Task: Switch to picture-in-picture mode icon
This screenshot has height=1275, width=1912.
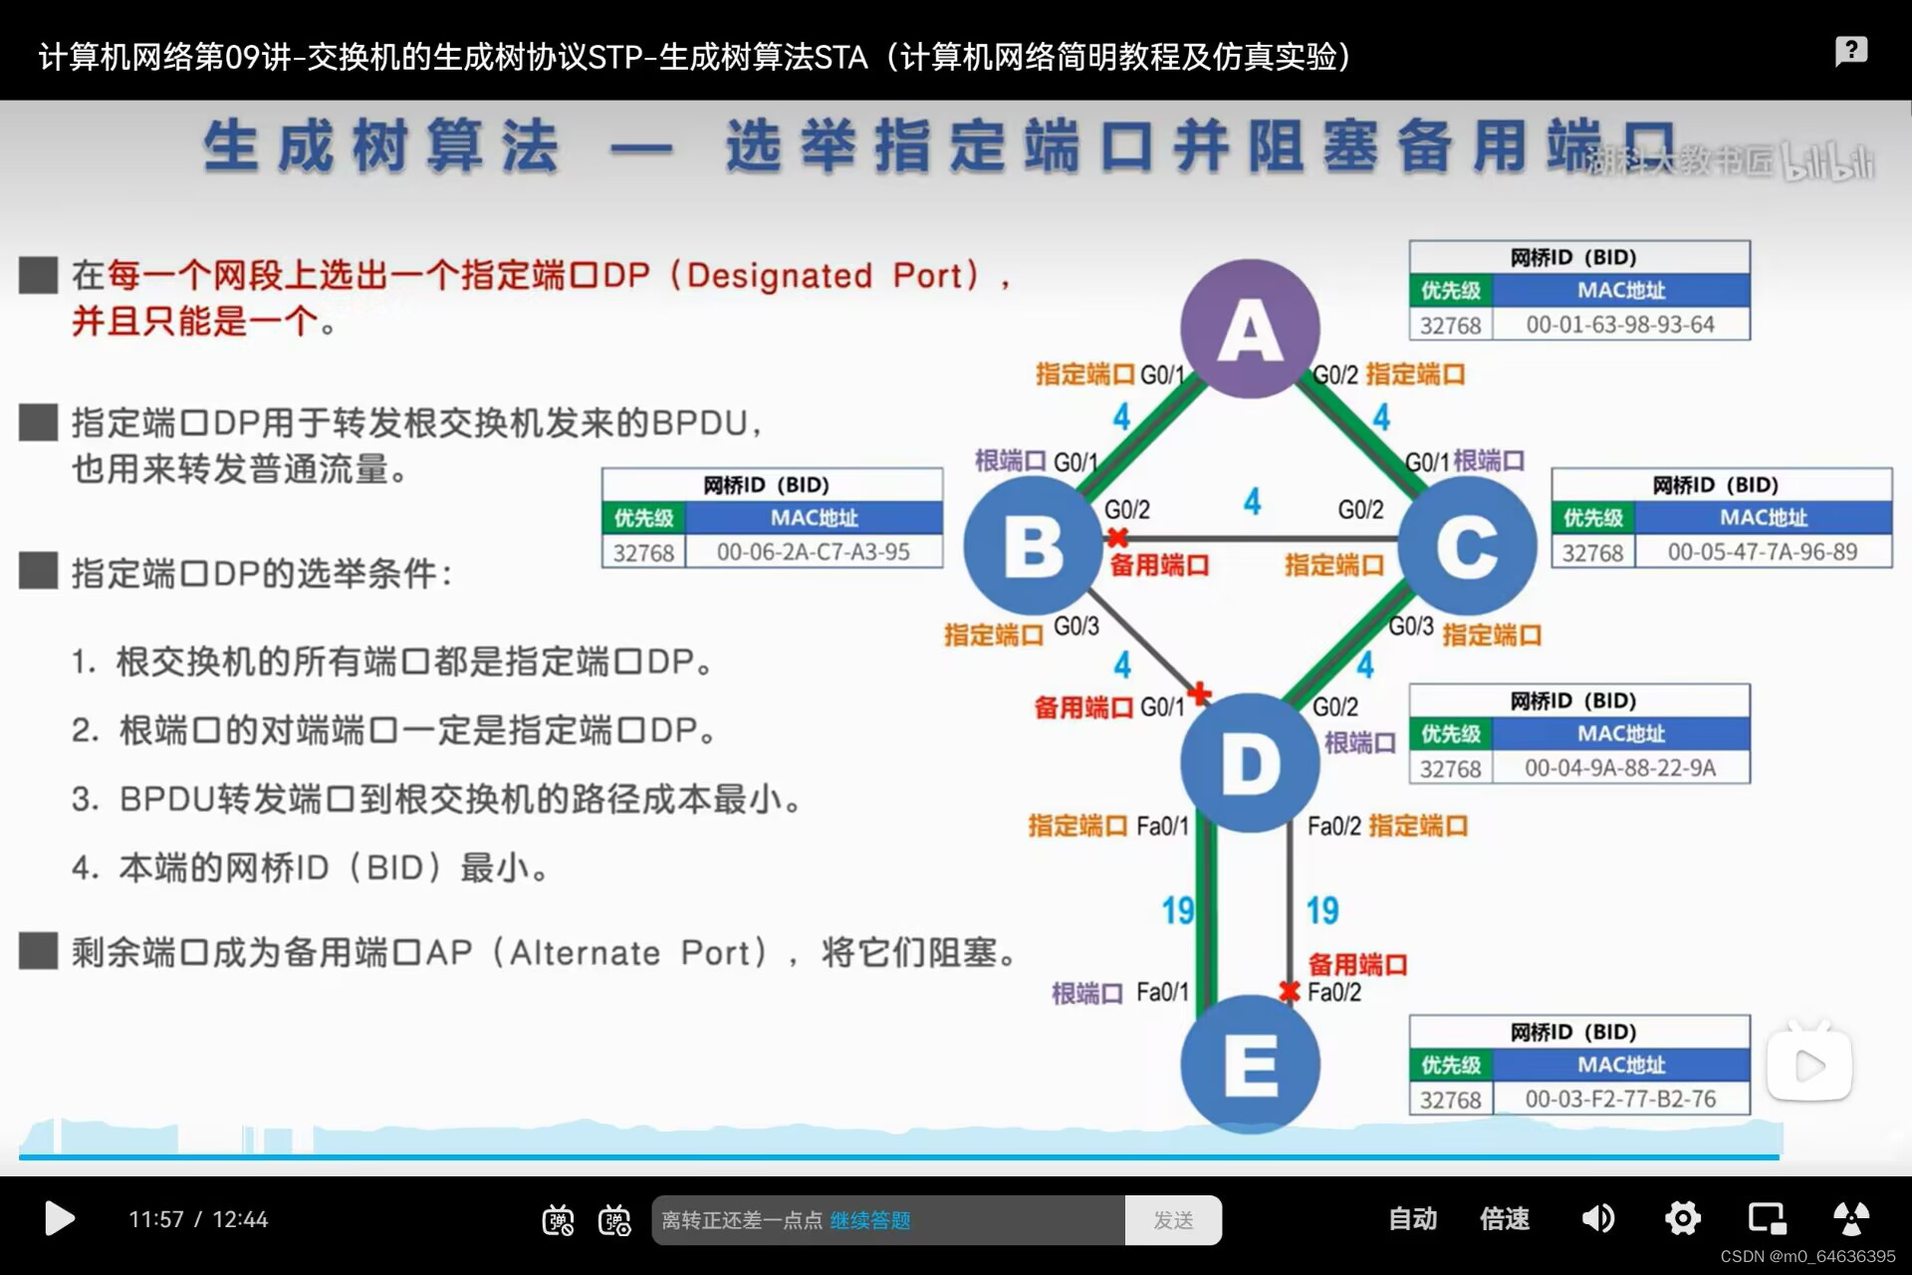Action: [1767, 1218]
